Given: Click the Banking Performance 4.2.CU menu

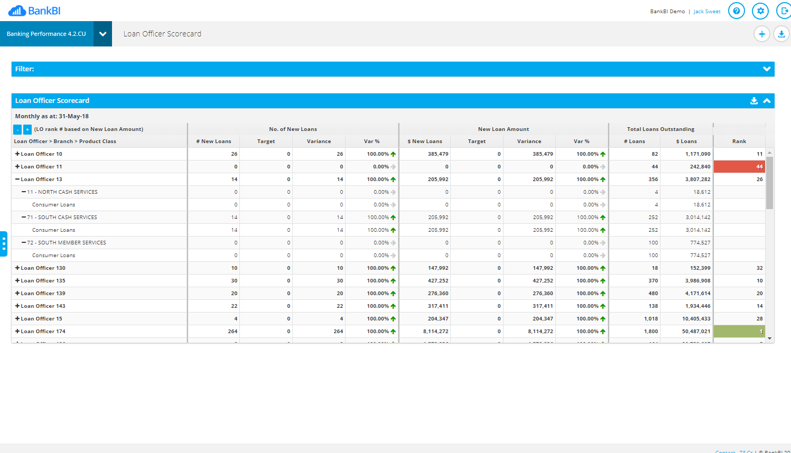Looking at the screenshot, I should [46, 34].
